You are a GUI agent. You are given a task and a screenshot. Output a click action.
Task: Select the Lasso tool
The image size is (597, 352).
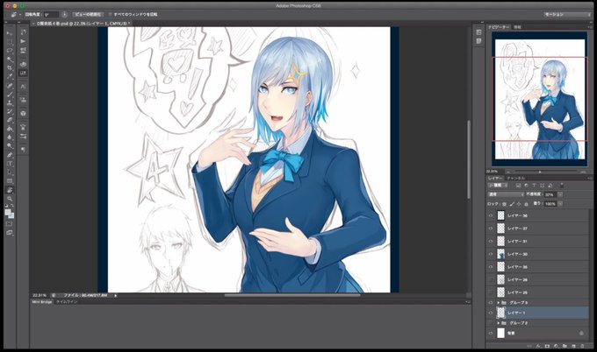[x=10, y=51]
